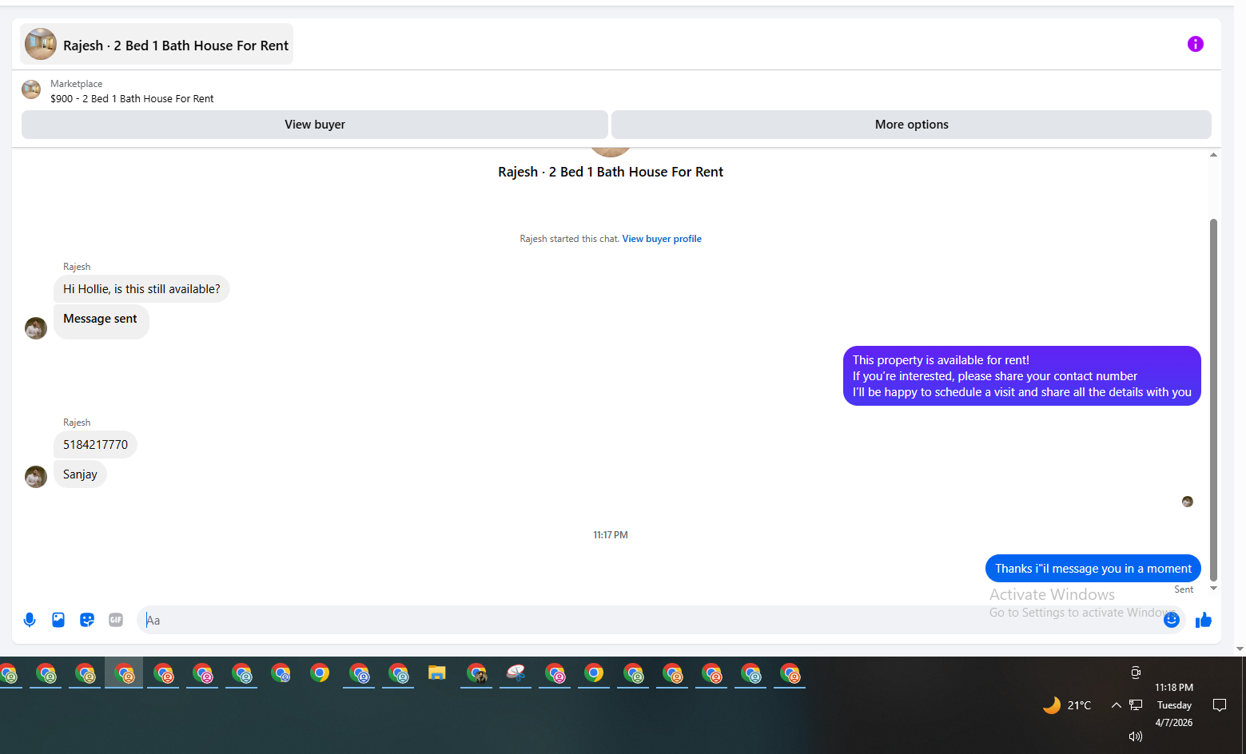Click the View buyer button
The height and width of the screenshot is (754, 1246).
(x=315, y=125)
